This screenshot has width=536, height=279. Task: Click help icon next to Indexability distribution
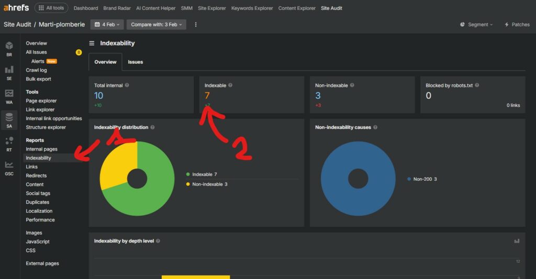coord(152,127)
